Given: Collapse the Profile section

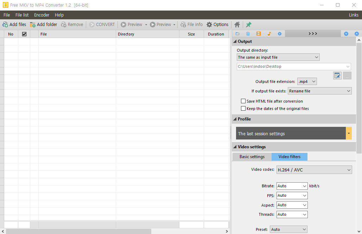Looking at the screenshot, I should point(235,119).
